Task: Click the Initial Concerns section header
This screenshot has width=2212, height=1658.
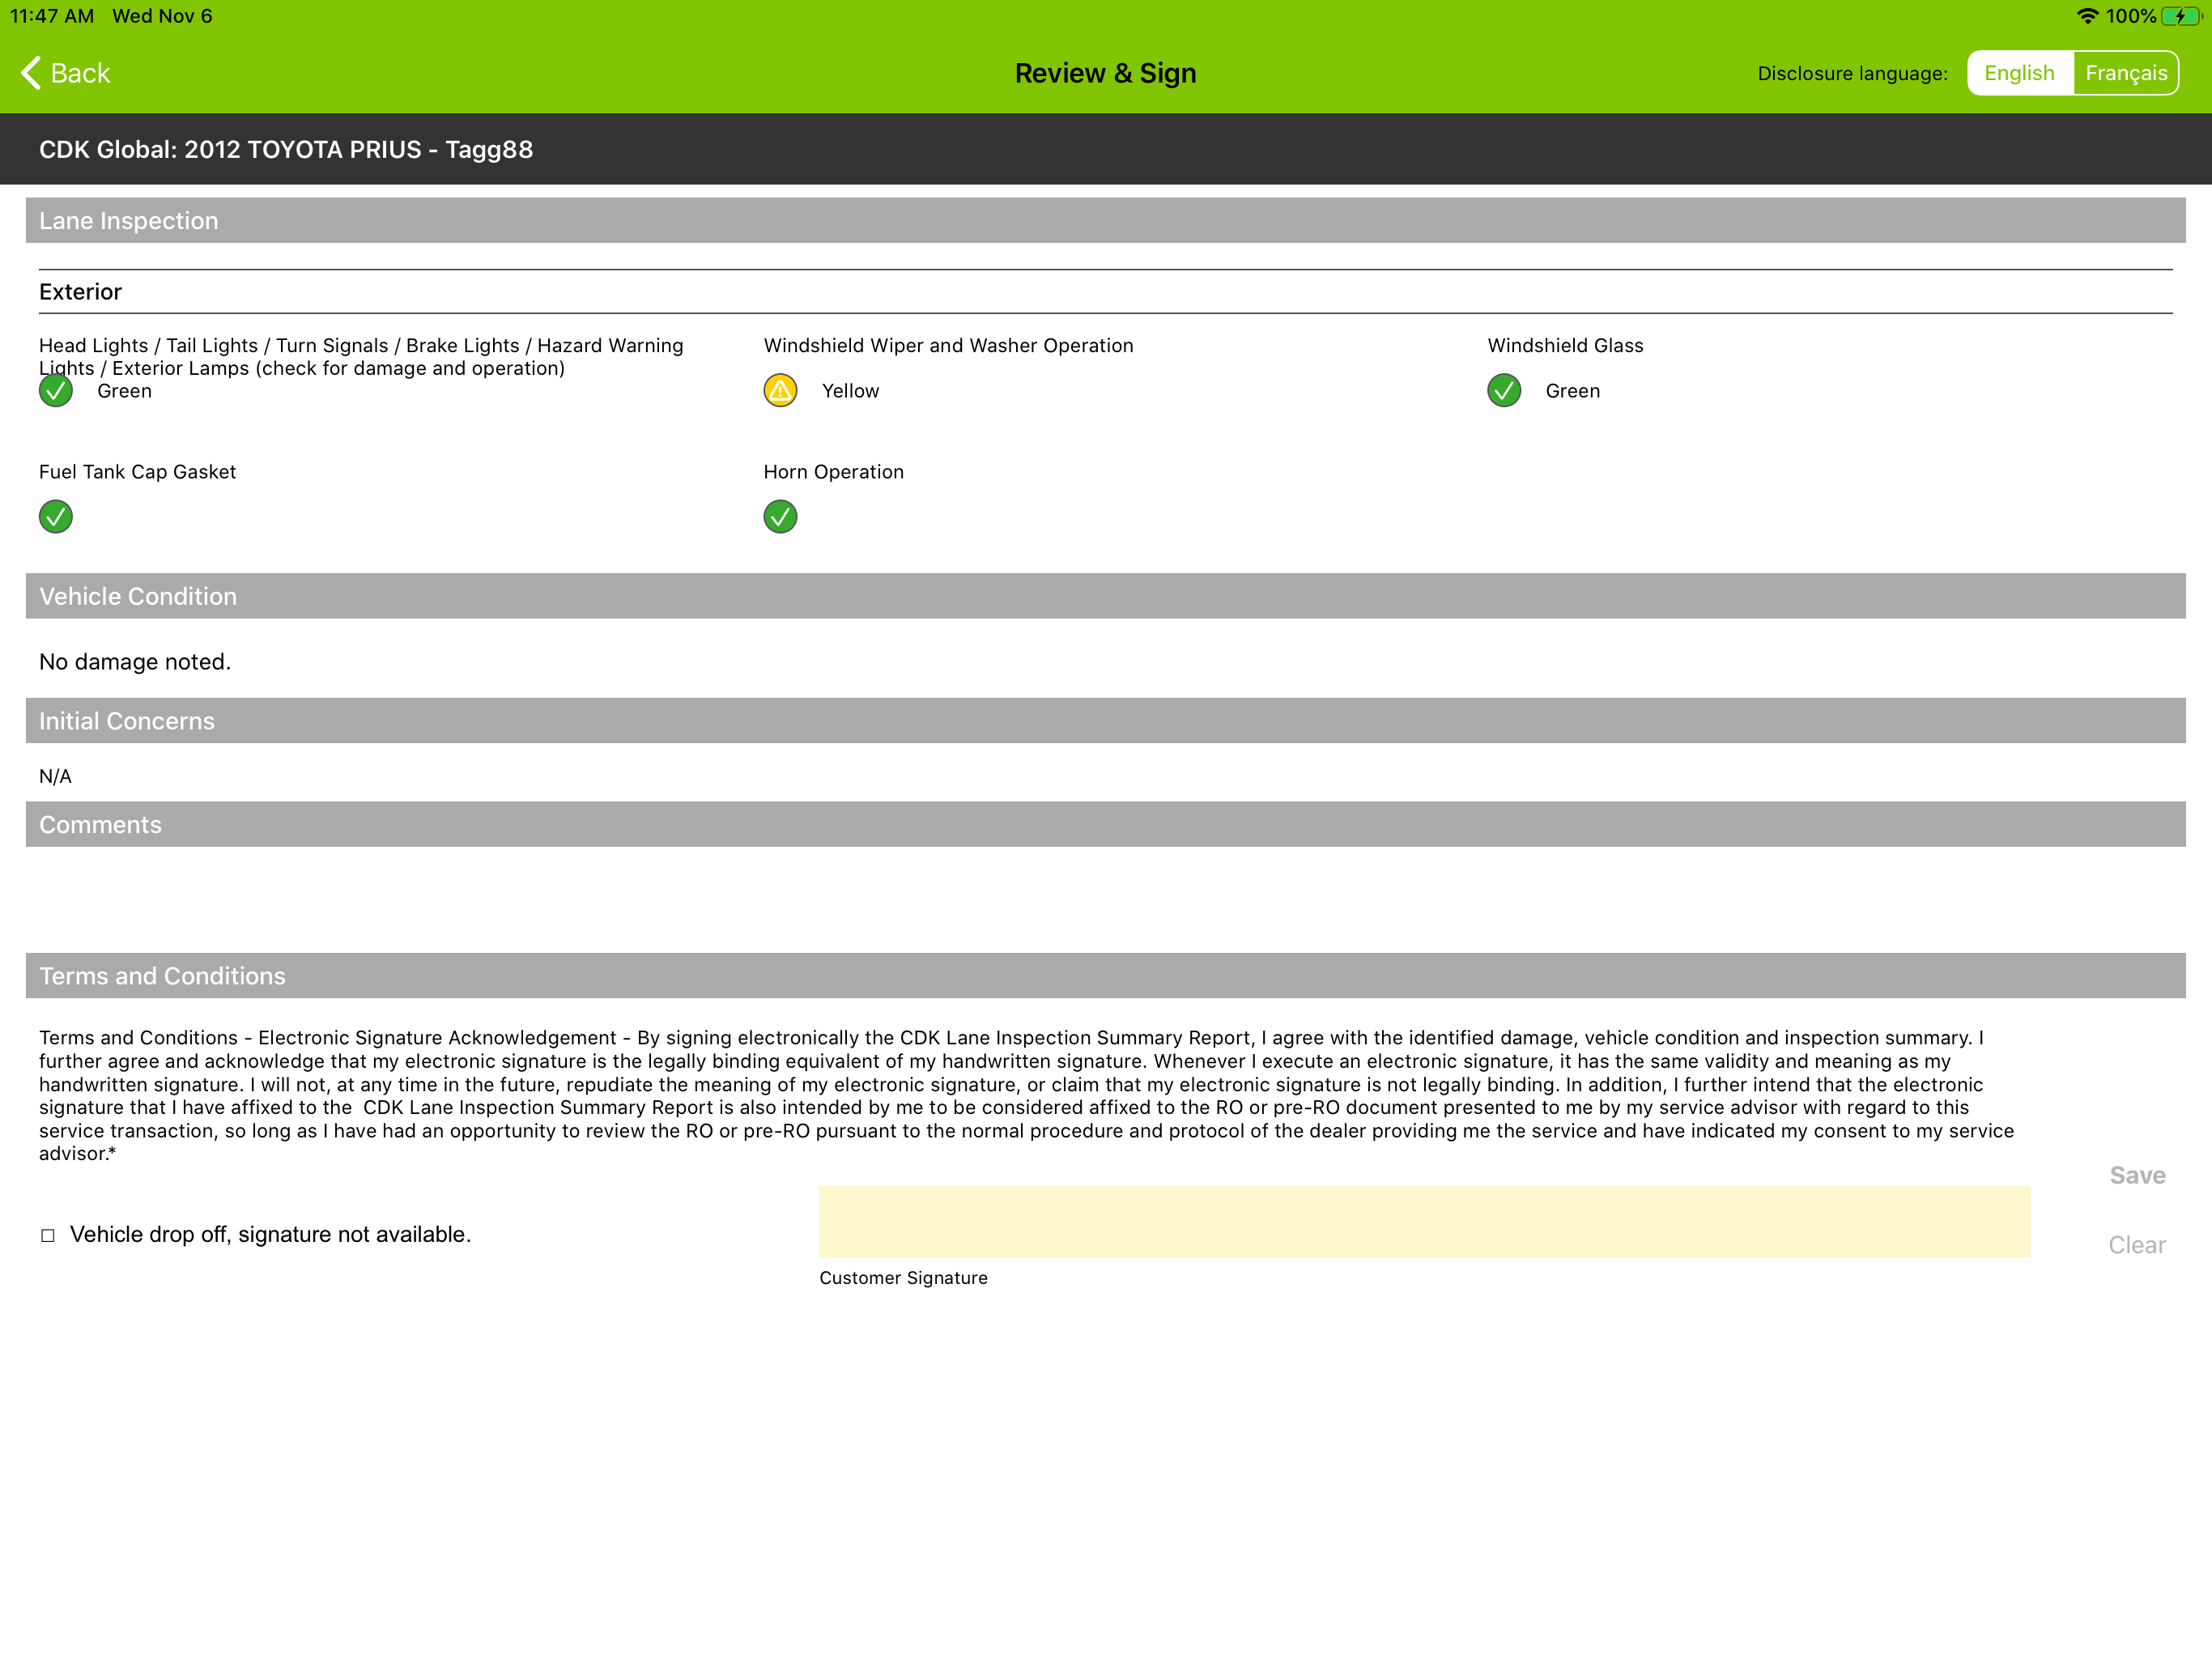Action: click(1105, 721)
